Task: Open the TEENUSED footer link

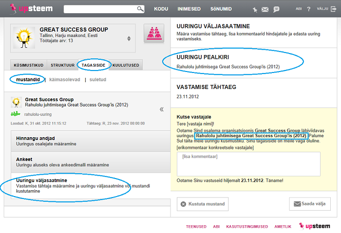Action: click(196, 227)
